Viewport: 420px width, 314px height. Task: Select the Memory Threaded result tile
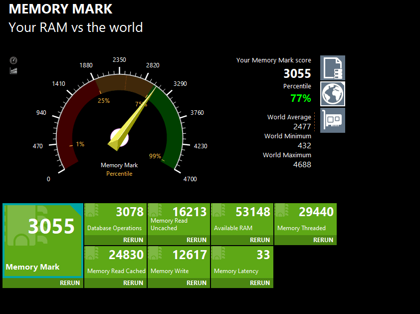(x=305, y=220)
